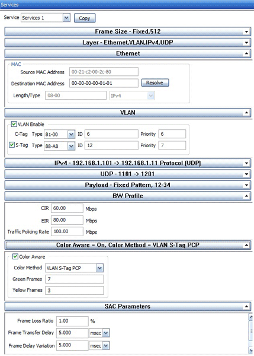Click the Resolve button
Screen dimensions: 254x356
pyautogui.click(x=155, y=82)
